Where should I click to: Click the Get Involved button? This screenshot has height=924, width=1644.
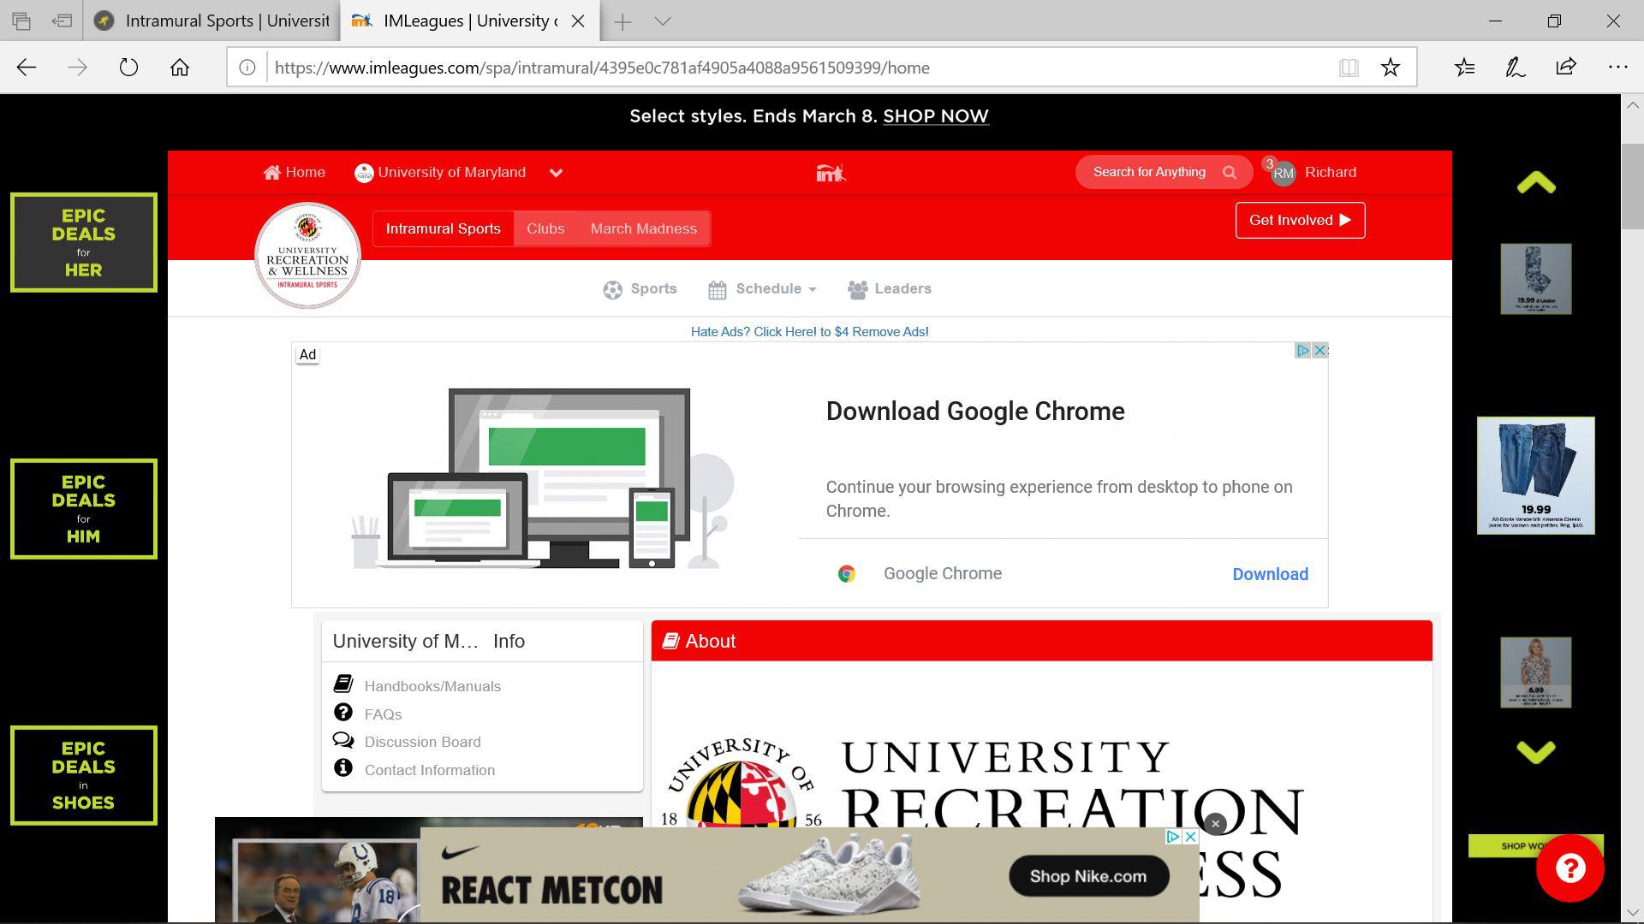[x=1299, y=221]
